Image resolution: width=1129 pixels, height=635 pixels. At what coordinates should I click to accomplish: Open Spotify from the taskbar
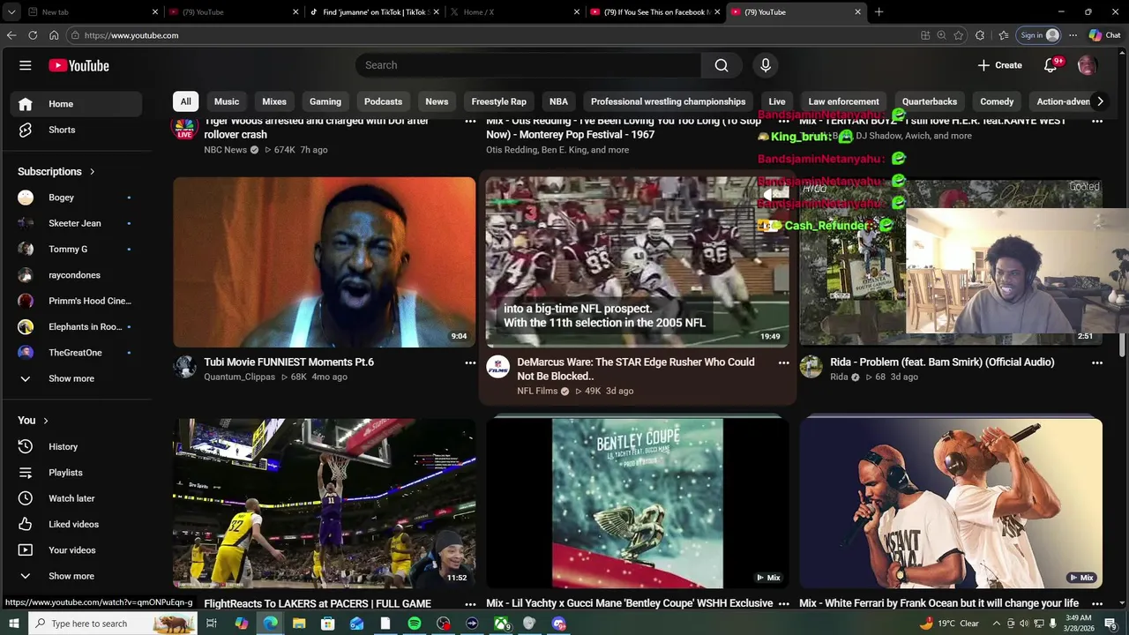(415, 624)
